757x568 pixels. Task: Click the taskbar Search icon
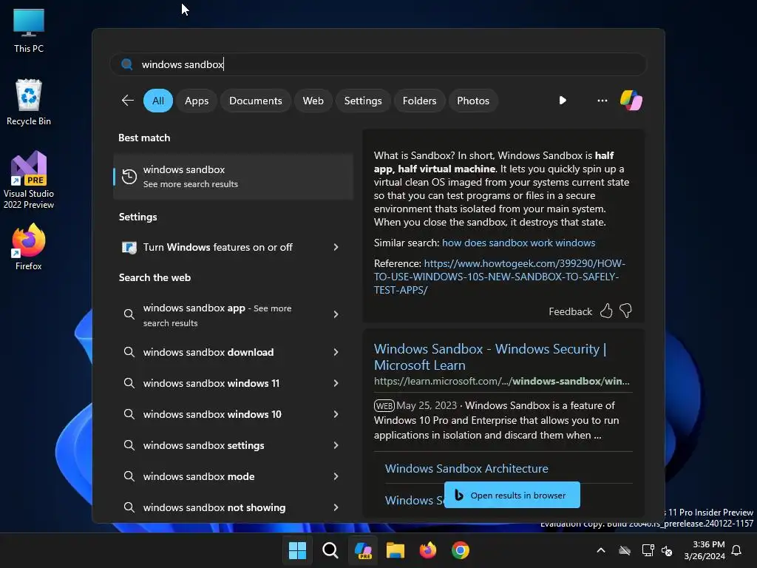[x=330, y=550]
